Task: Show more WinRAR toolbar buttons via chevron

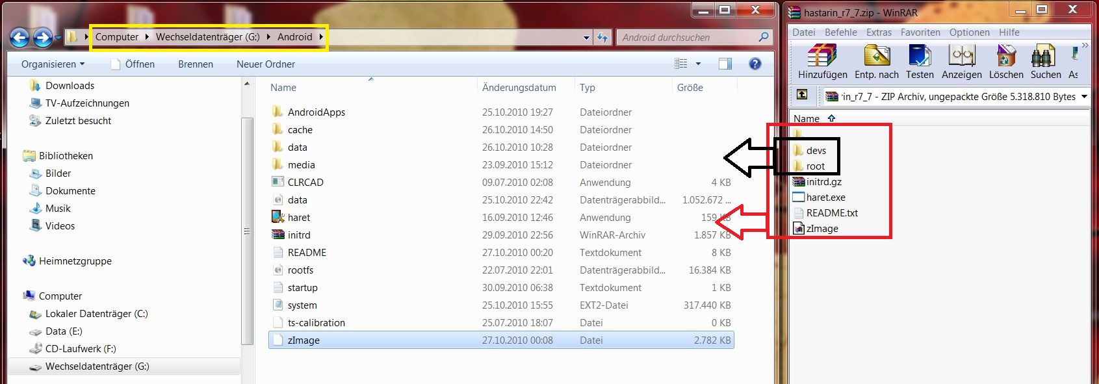Action: click(x=1085, y=45)
